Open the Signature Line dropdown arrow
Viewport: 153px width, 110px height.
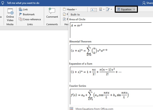(111, 9)
